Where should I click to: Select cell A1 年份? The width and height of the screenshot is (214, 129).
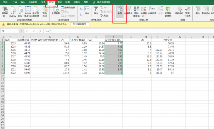click(10, 40)
